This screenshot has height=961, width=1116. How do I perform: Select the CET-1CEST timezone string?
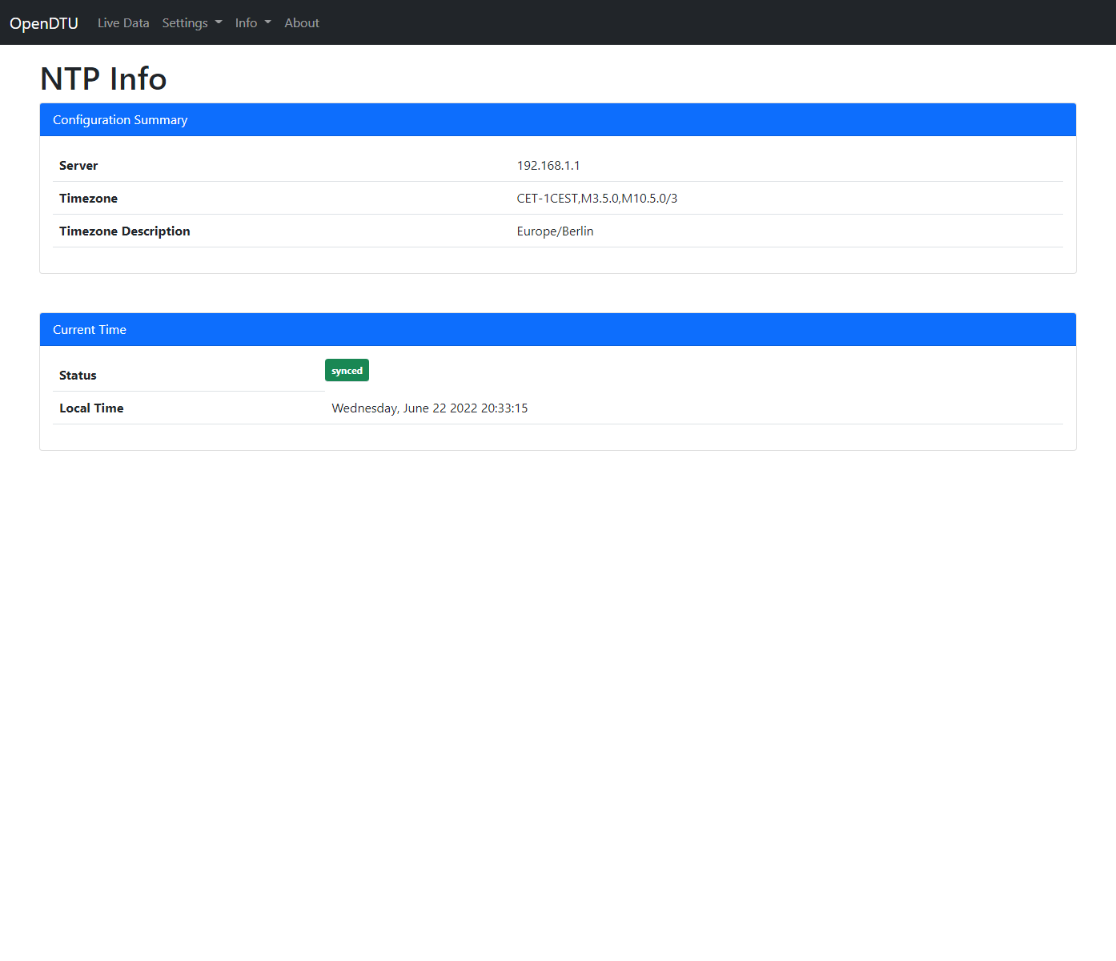click(x=596, y=199)
